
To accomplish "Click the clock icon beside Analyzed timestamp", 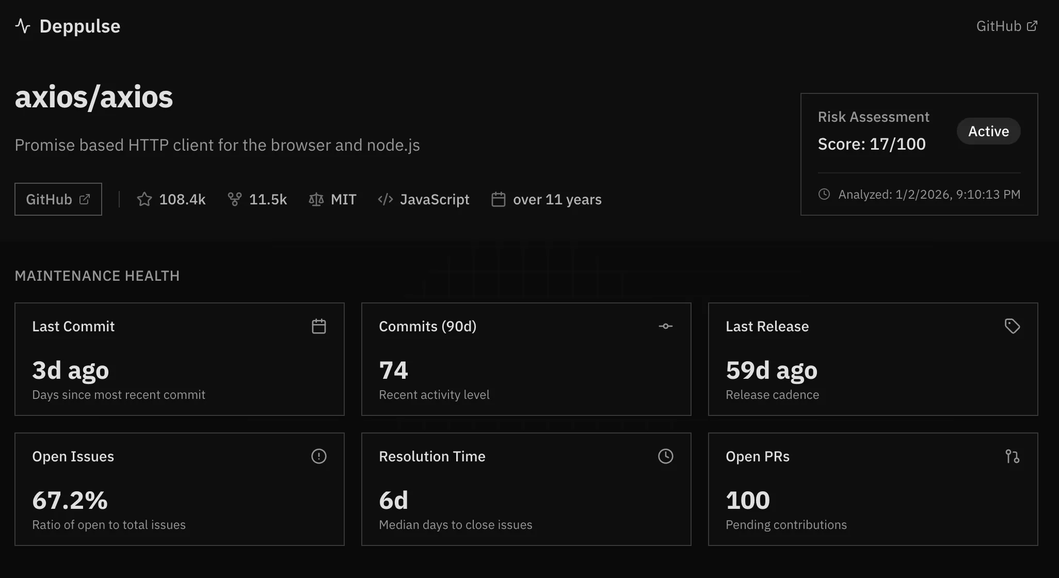I will click(x=824, y=194).
